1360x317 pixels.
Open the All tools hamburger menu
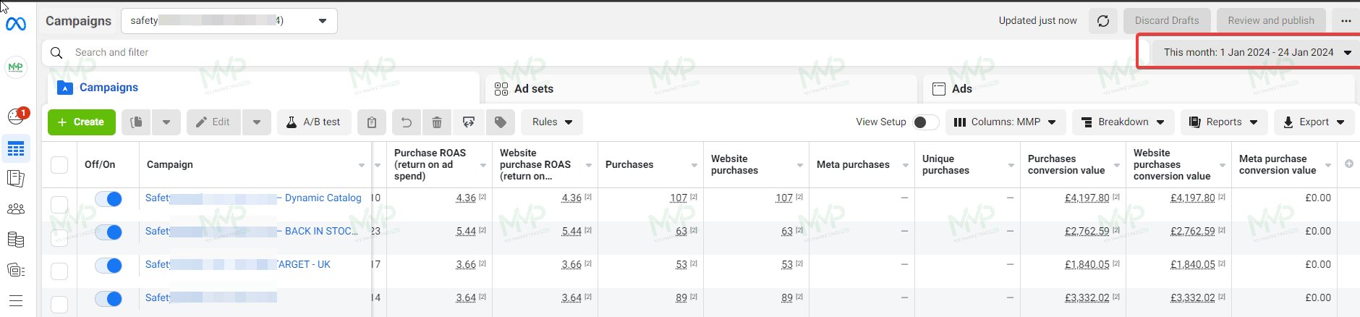[16, 300]
